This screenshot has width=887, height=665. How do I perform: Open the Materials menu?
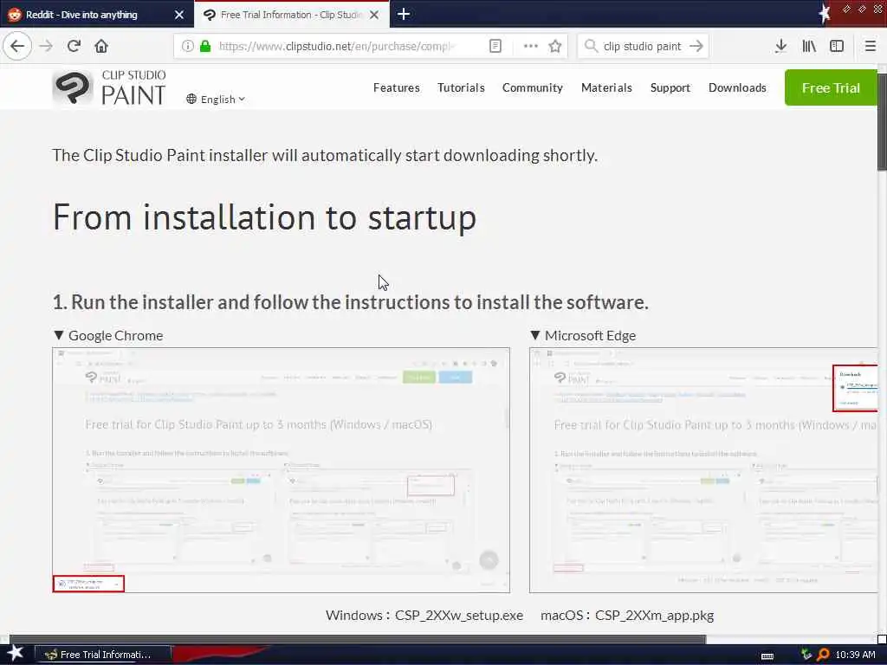click(x=606, y=87)
